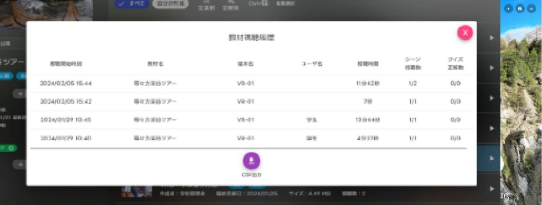
Task: Sort by the 視聴時間 column header
Action: click(368, 64)
